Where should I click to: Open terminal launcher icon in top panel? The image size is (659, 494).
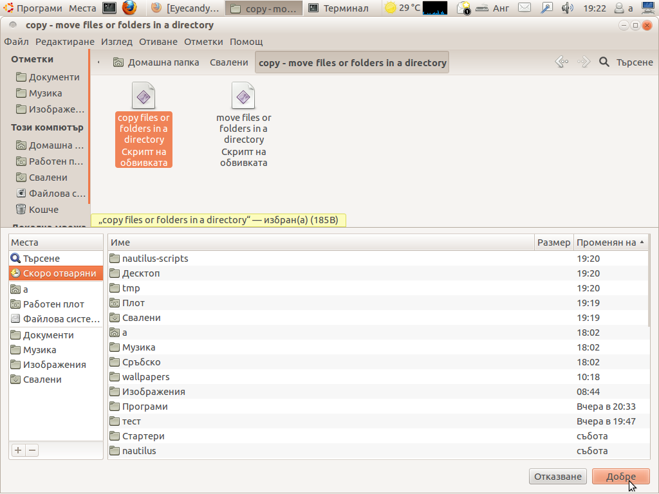pos(109,8)
